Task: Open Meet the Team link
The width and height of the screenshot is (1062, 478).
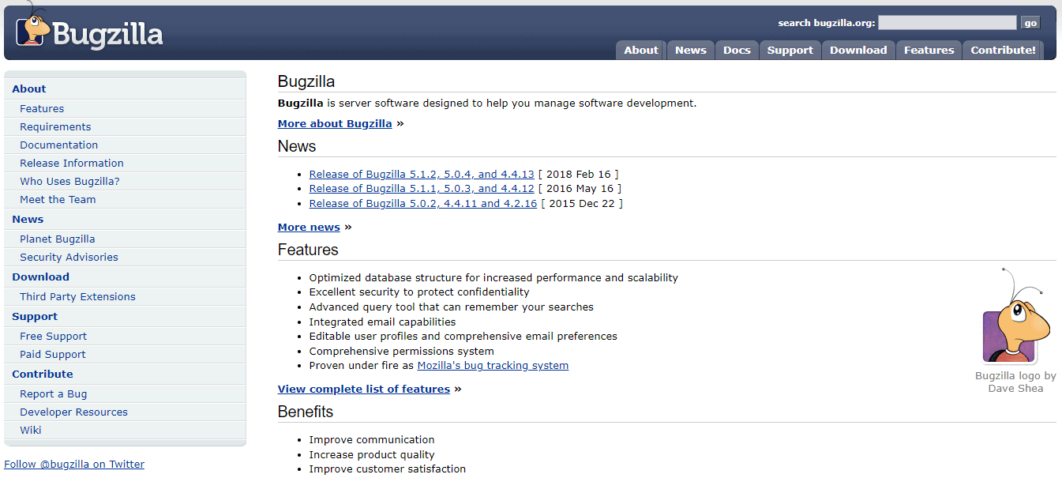Action: point(58,199)
